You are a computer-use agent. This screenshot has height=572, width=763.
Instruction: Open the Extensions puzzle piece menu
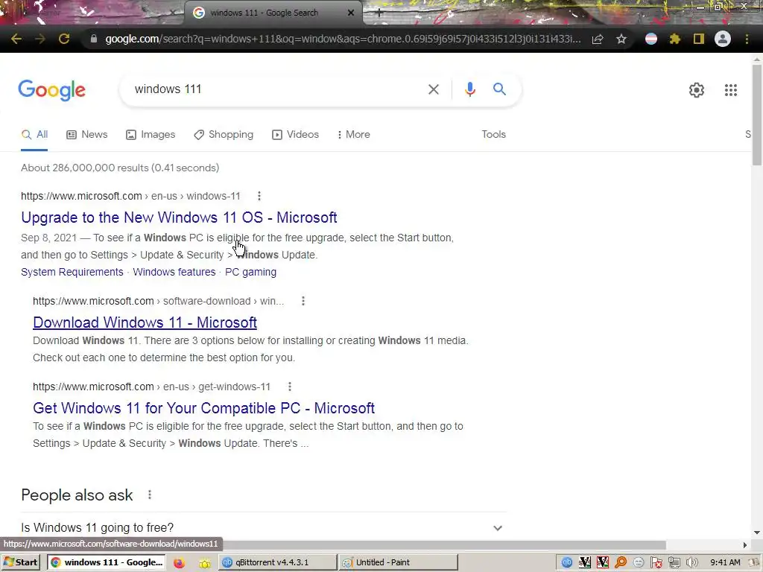[x=674, y=39]
